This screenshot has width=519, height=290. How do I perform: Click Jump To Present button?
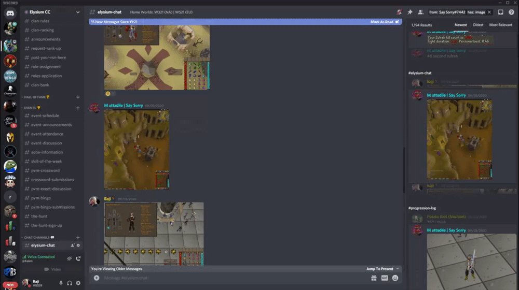point(380,269)
